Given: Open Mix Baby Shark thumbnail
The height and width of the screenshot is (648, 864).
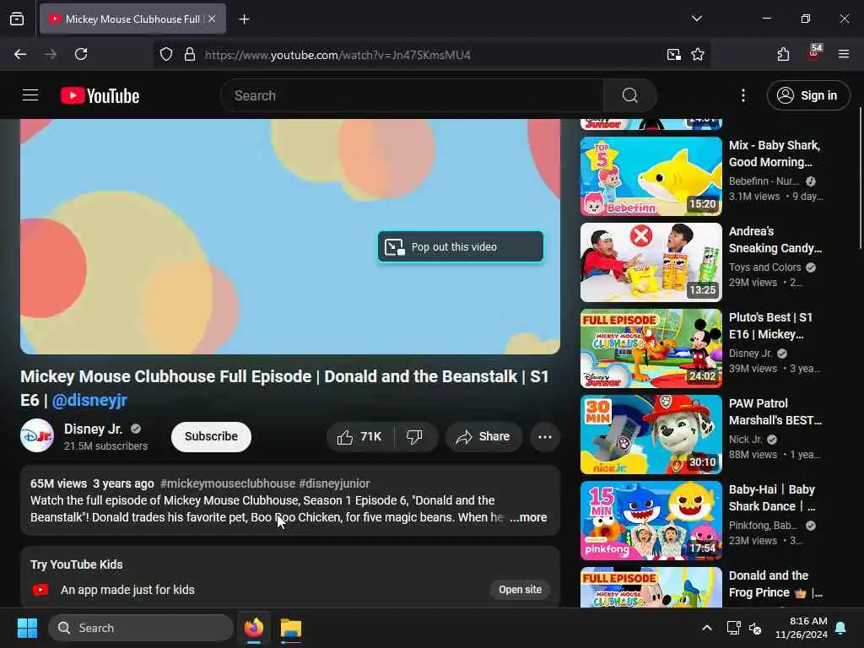Looking at the screenshot, I should [651, 176].
